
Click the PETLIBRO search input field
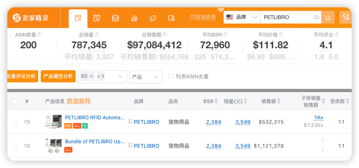pos(287,17)
